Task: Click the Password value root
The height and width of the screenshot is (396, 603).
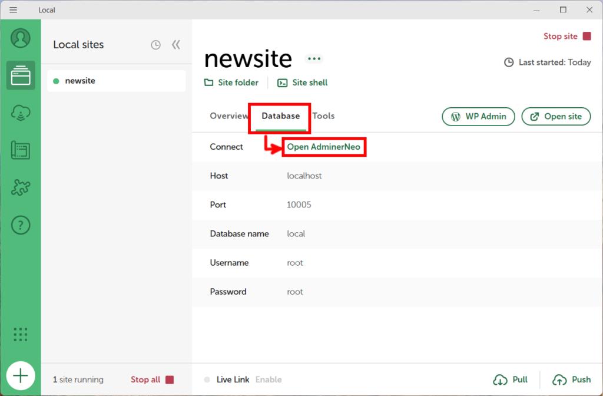Action: click(295, 292)
